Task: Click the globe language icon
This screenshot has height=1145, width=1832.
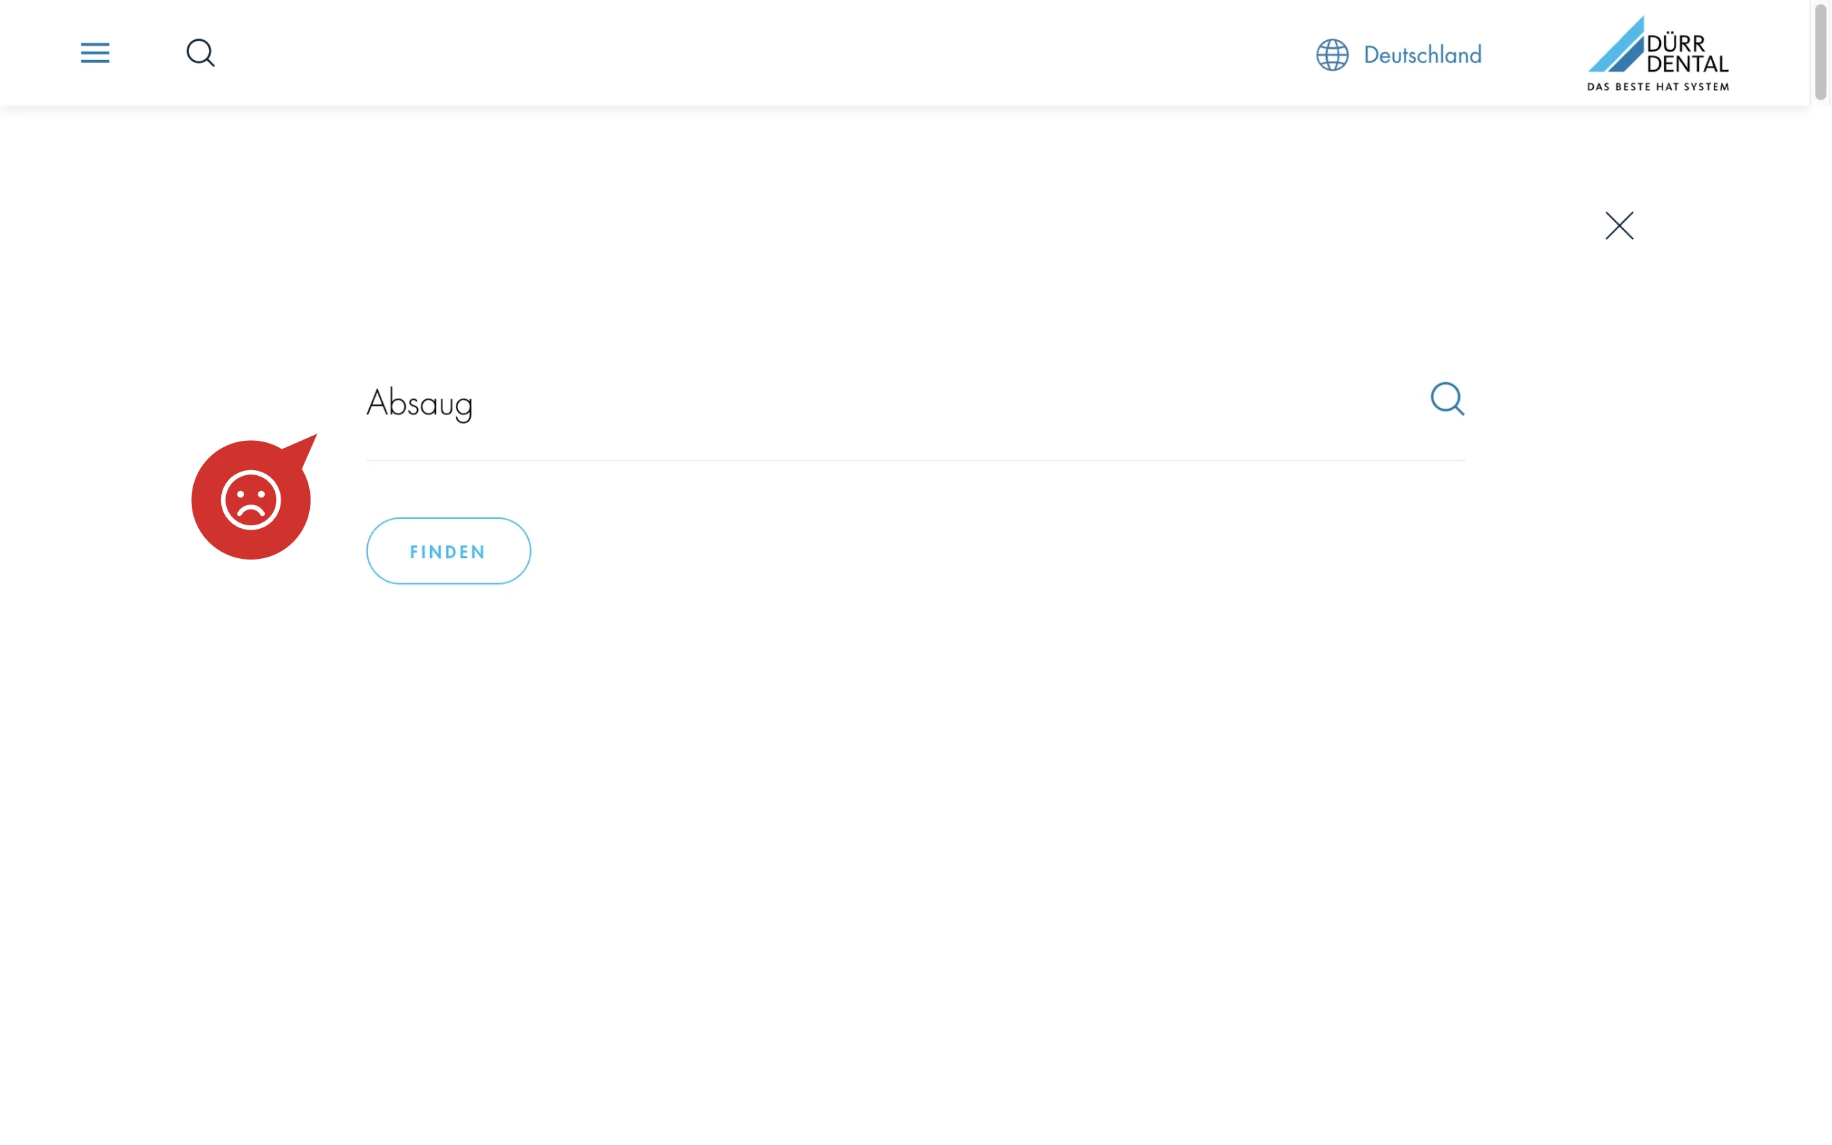Action: (x=1332, y=54)
